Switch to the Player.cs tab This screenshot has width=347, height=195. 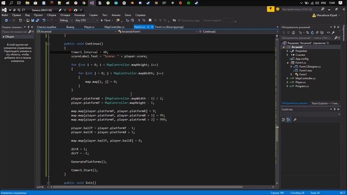coord(89,27)
